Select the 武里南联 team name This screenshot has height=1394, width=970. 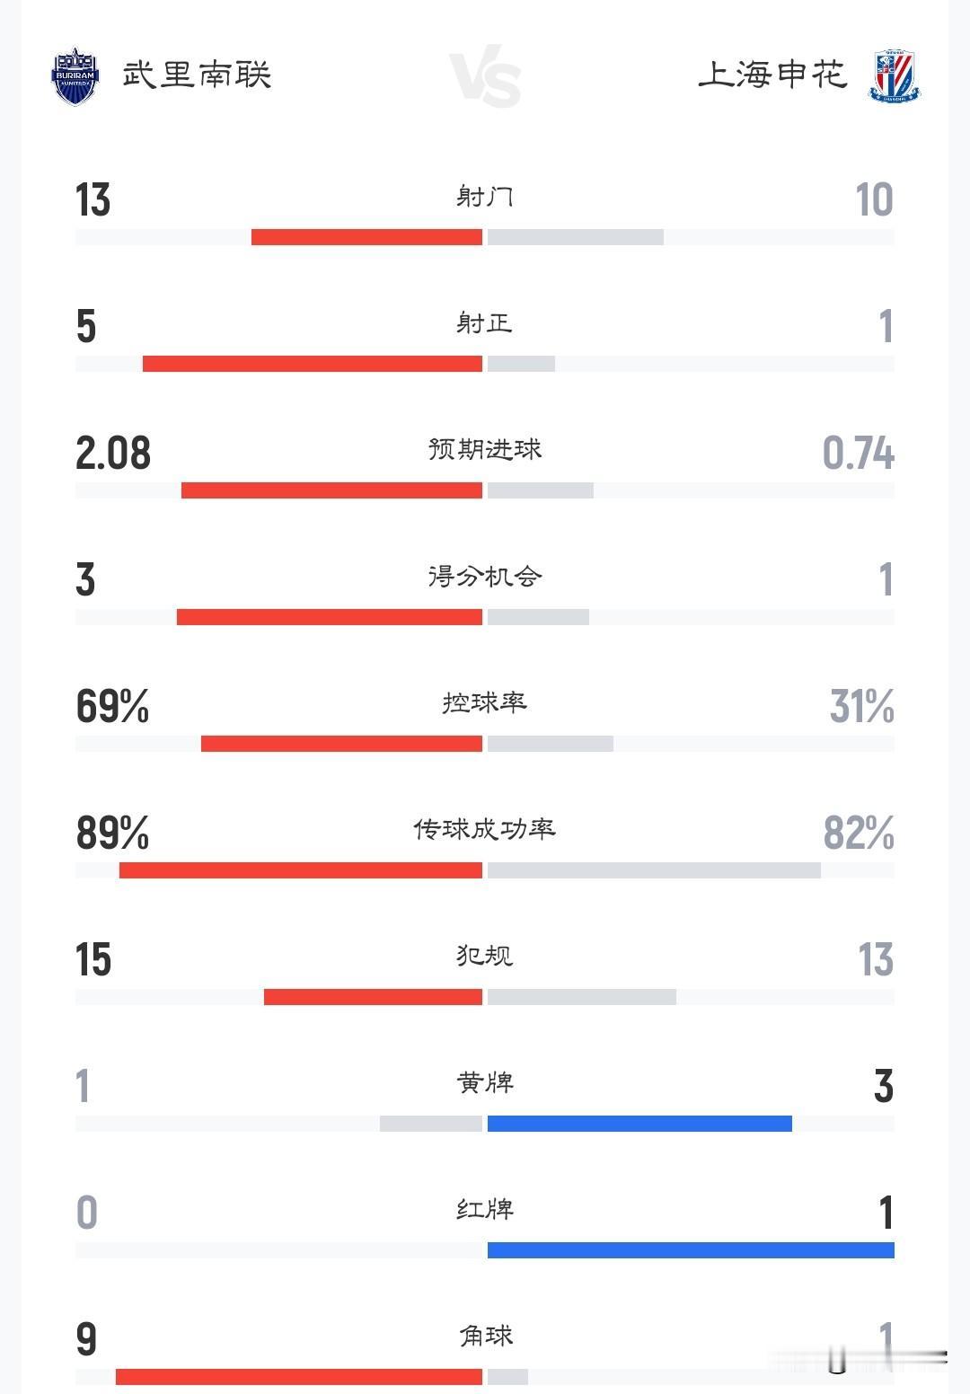(197, 75)
